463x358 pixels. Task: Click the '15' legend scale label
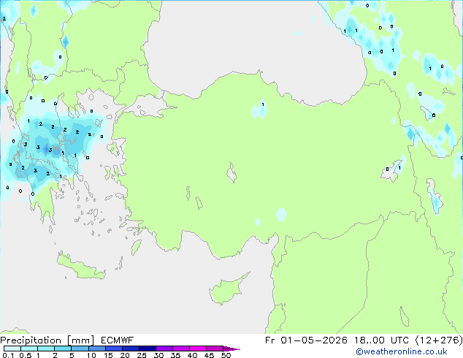[108, 355]
